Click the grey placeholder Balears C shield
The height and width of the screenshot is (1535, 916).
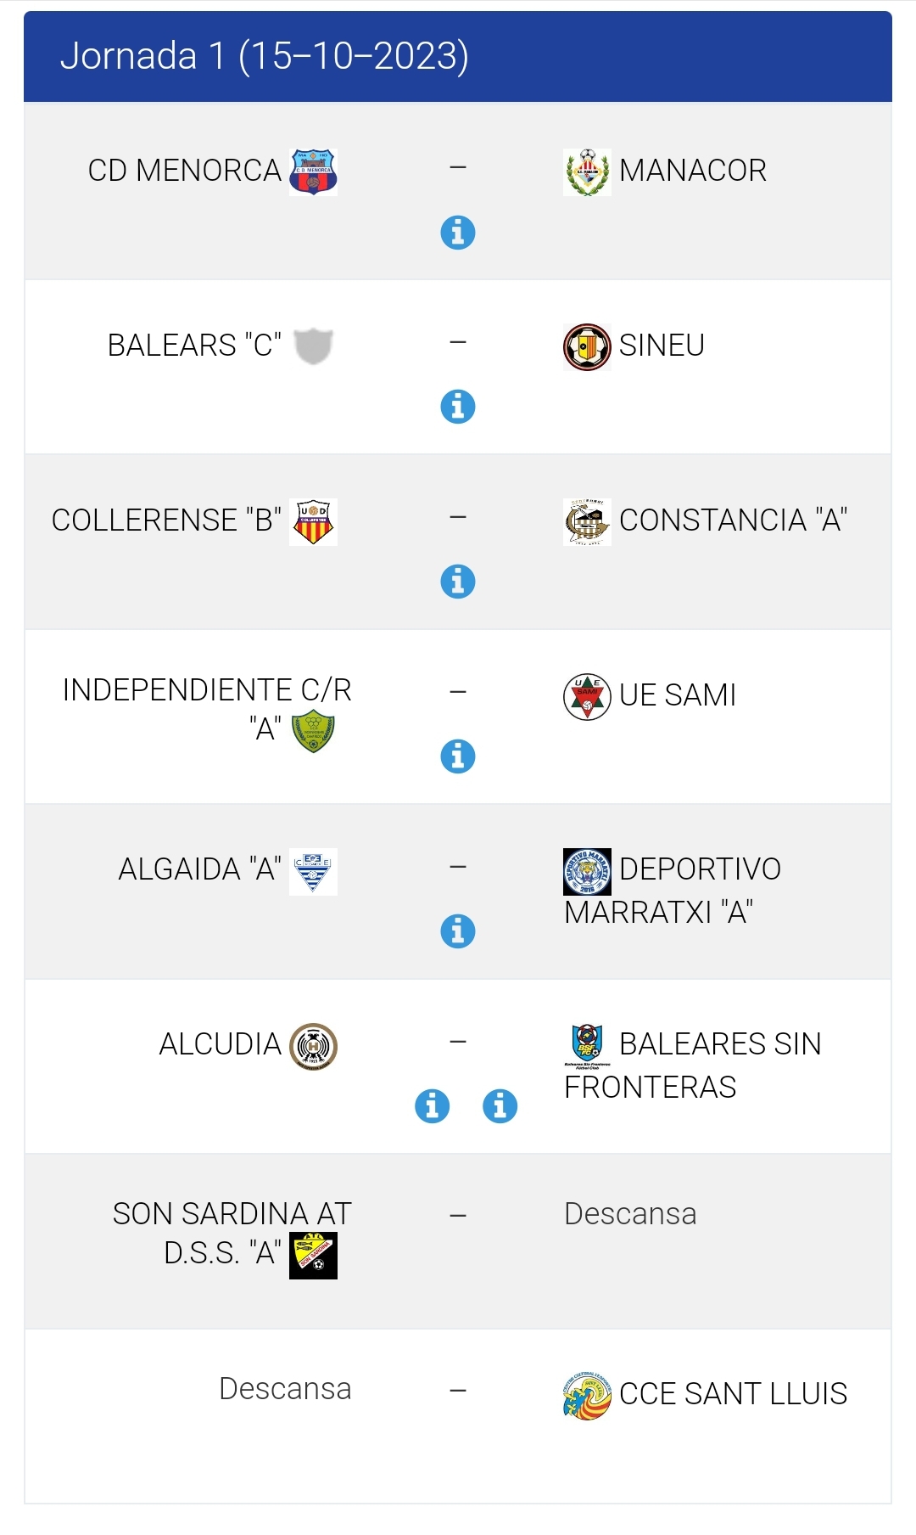pos(313,346)
